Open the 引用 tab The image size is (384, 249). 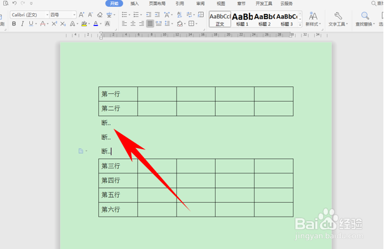coord(180,3)
